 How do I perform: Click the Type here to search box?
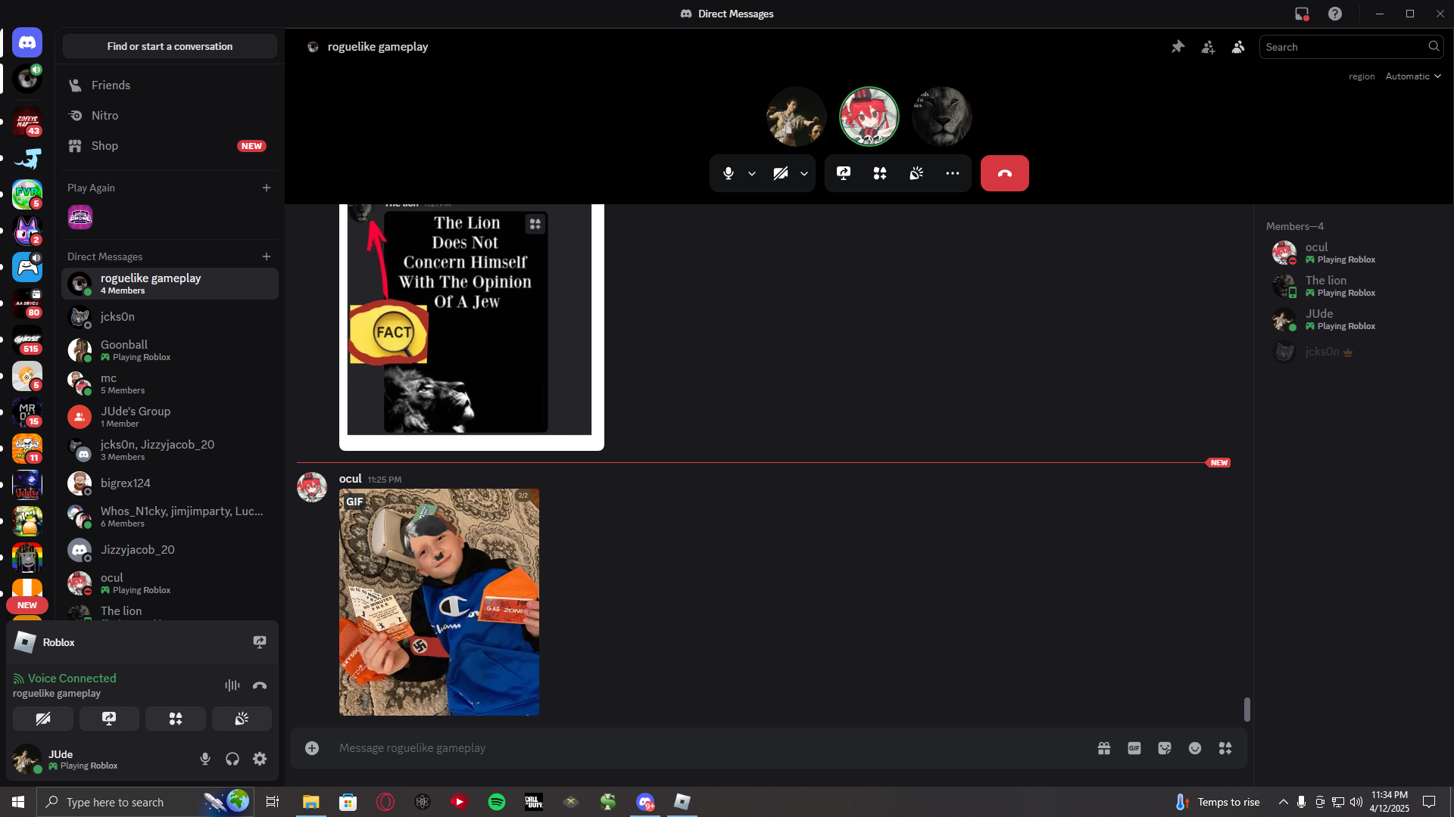[x=144, y=802]
